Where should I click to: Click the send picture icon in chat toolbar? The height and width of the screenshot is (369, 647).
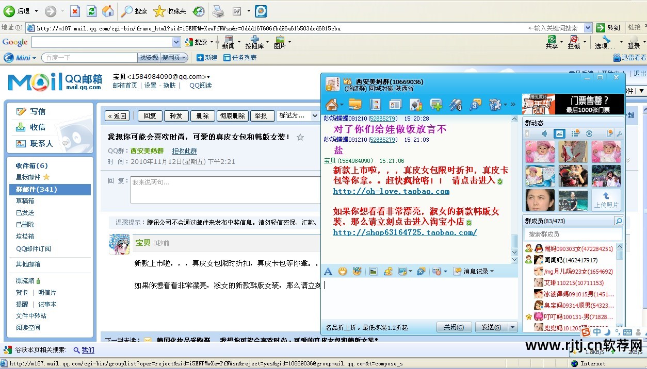[x=373, y=271]
